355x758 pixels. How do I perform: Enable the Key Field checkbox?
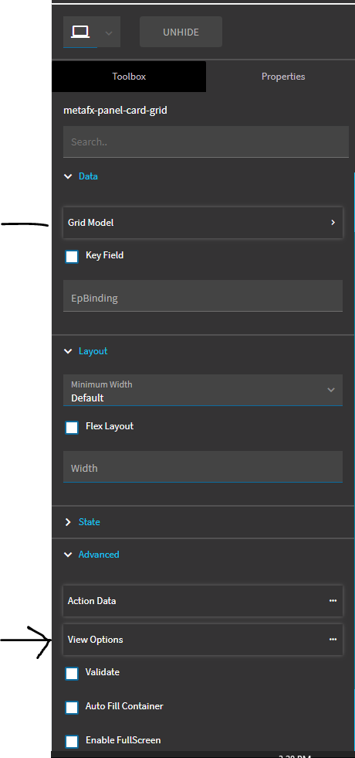72,256
